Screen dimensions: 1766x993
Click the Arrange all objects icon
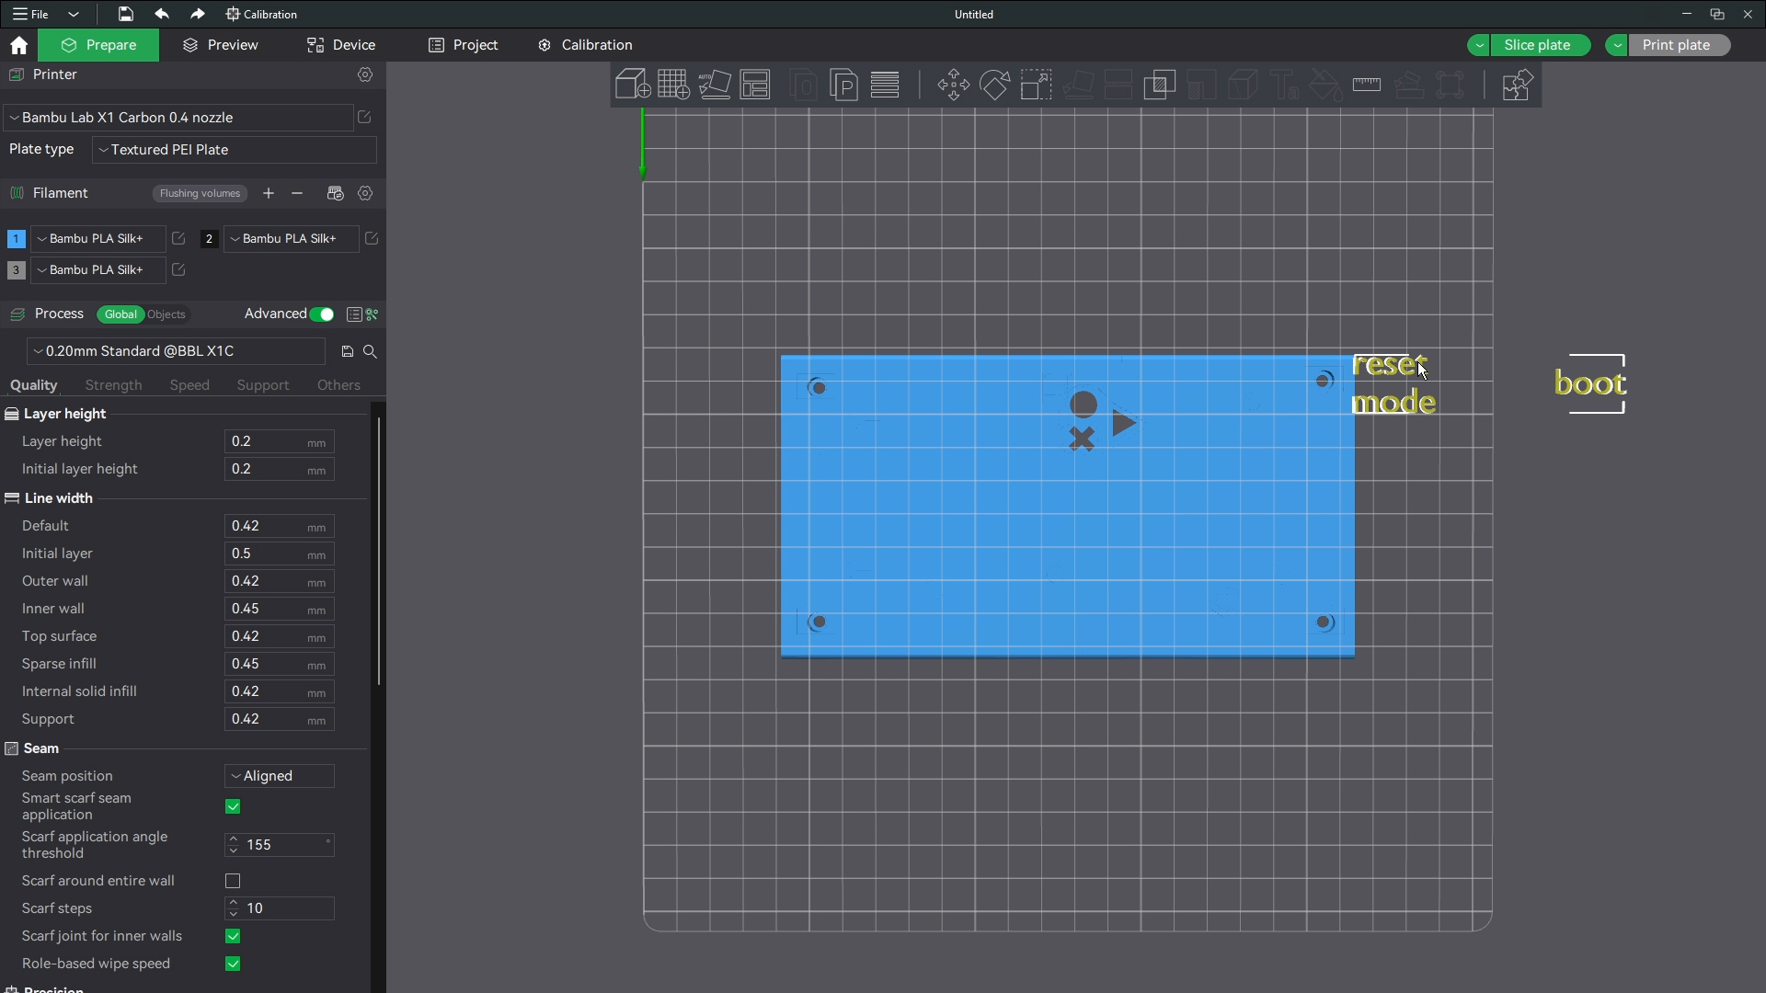tap(755, 86)
